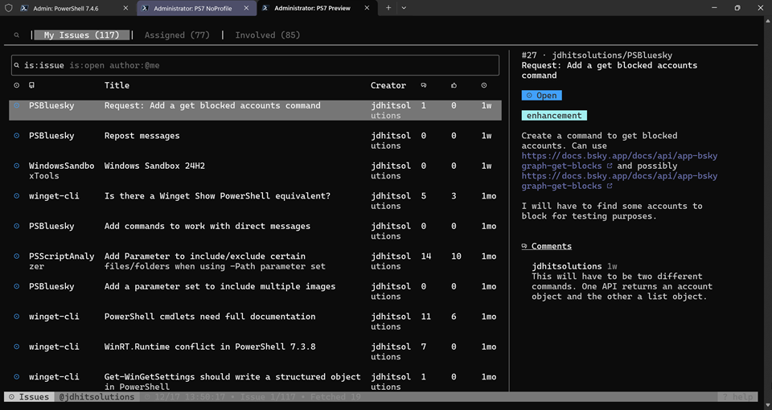Click the terminal's vertical scrollbar up arrow
This screenshot has width=772, height=410.
tap(768, 21)
